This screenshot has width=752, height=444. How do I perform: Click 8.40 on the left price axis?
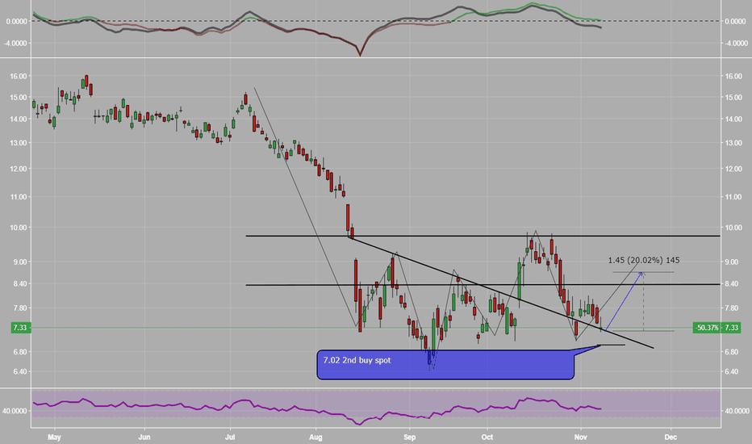coord(20,284)
